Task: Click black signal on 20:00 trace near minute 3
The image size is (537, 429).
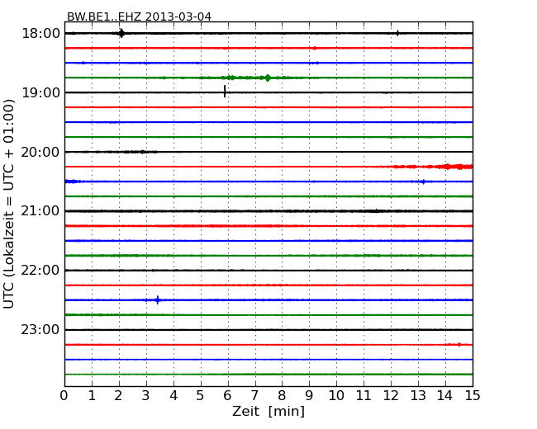Action: tap(142, 152)
